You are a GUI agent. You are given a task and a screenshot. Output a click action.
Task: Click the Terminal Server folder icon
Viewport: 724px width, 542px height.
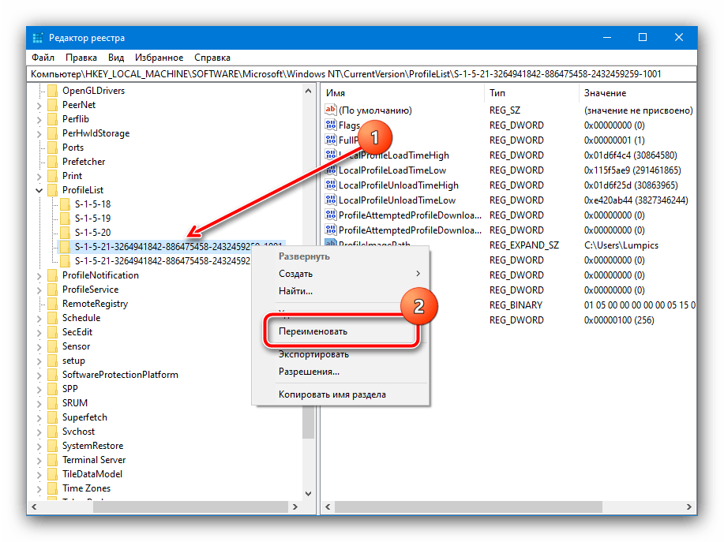[x=53, y=460]
